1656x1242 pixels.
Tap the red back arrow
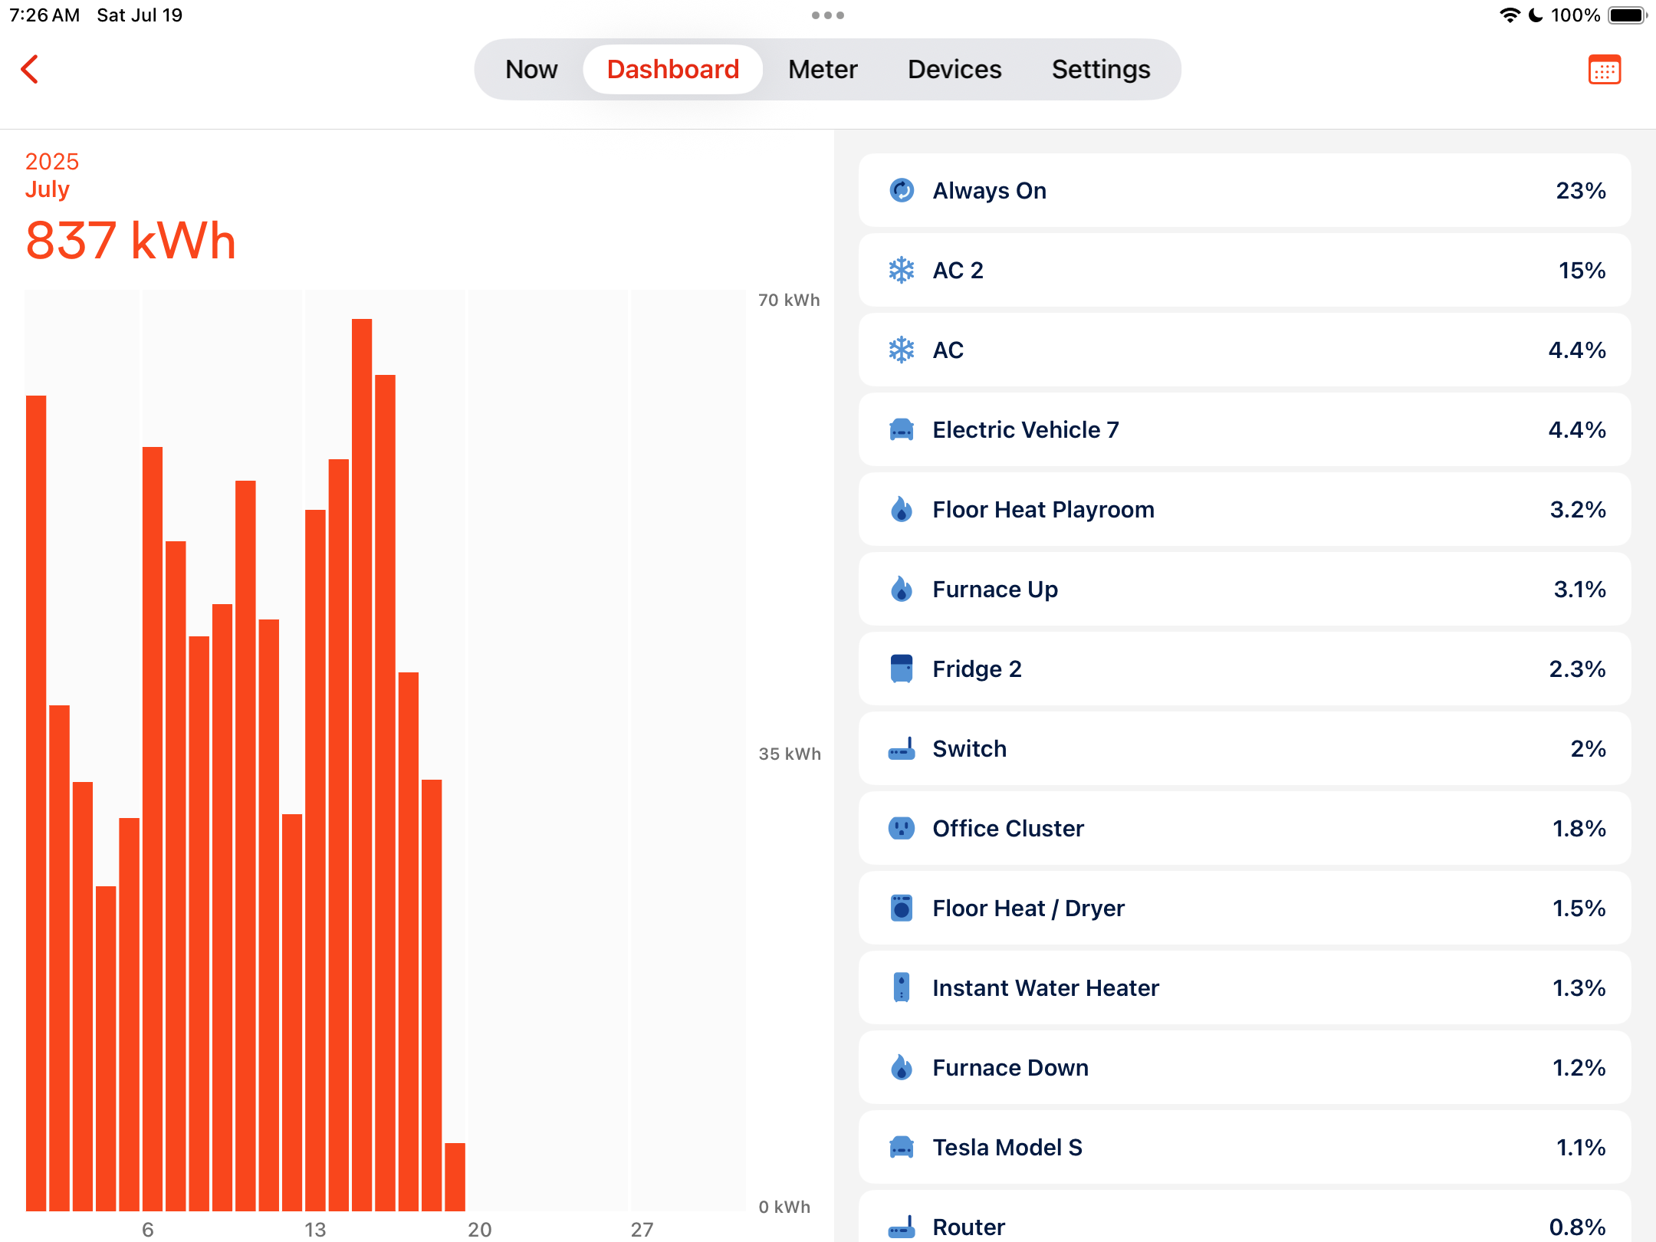tap(30, 69)
